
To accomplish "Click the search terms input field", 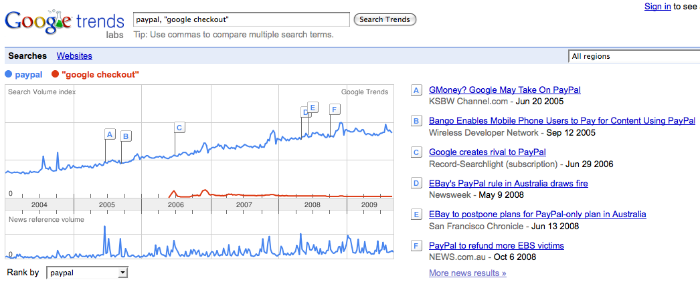I will [242, 19].
